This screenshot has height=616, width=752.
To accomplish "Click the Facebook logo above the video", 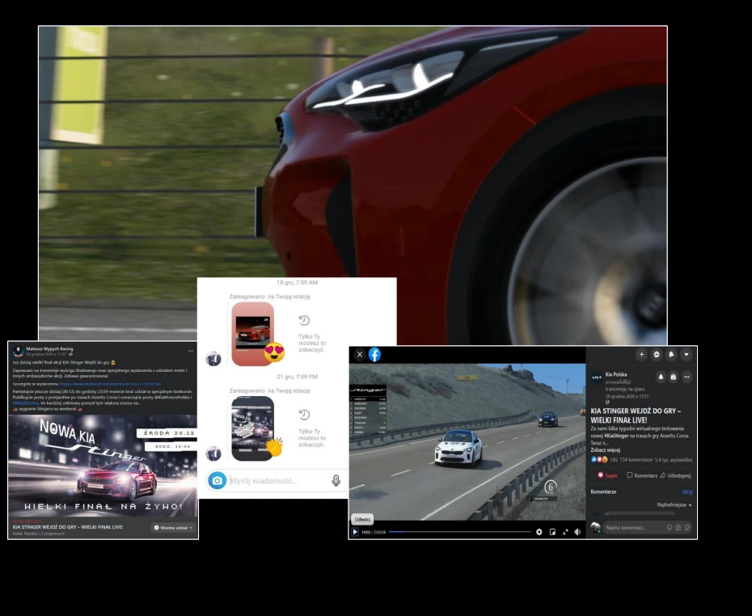I will (x=374, y=355).
